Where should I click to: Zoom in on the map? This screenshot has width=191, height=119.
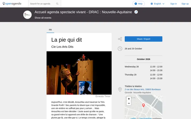coord(129,99)
